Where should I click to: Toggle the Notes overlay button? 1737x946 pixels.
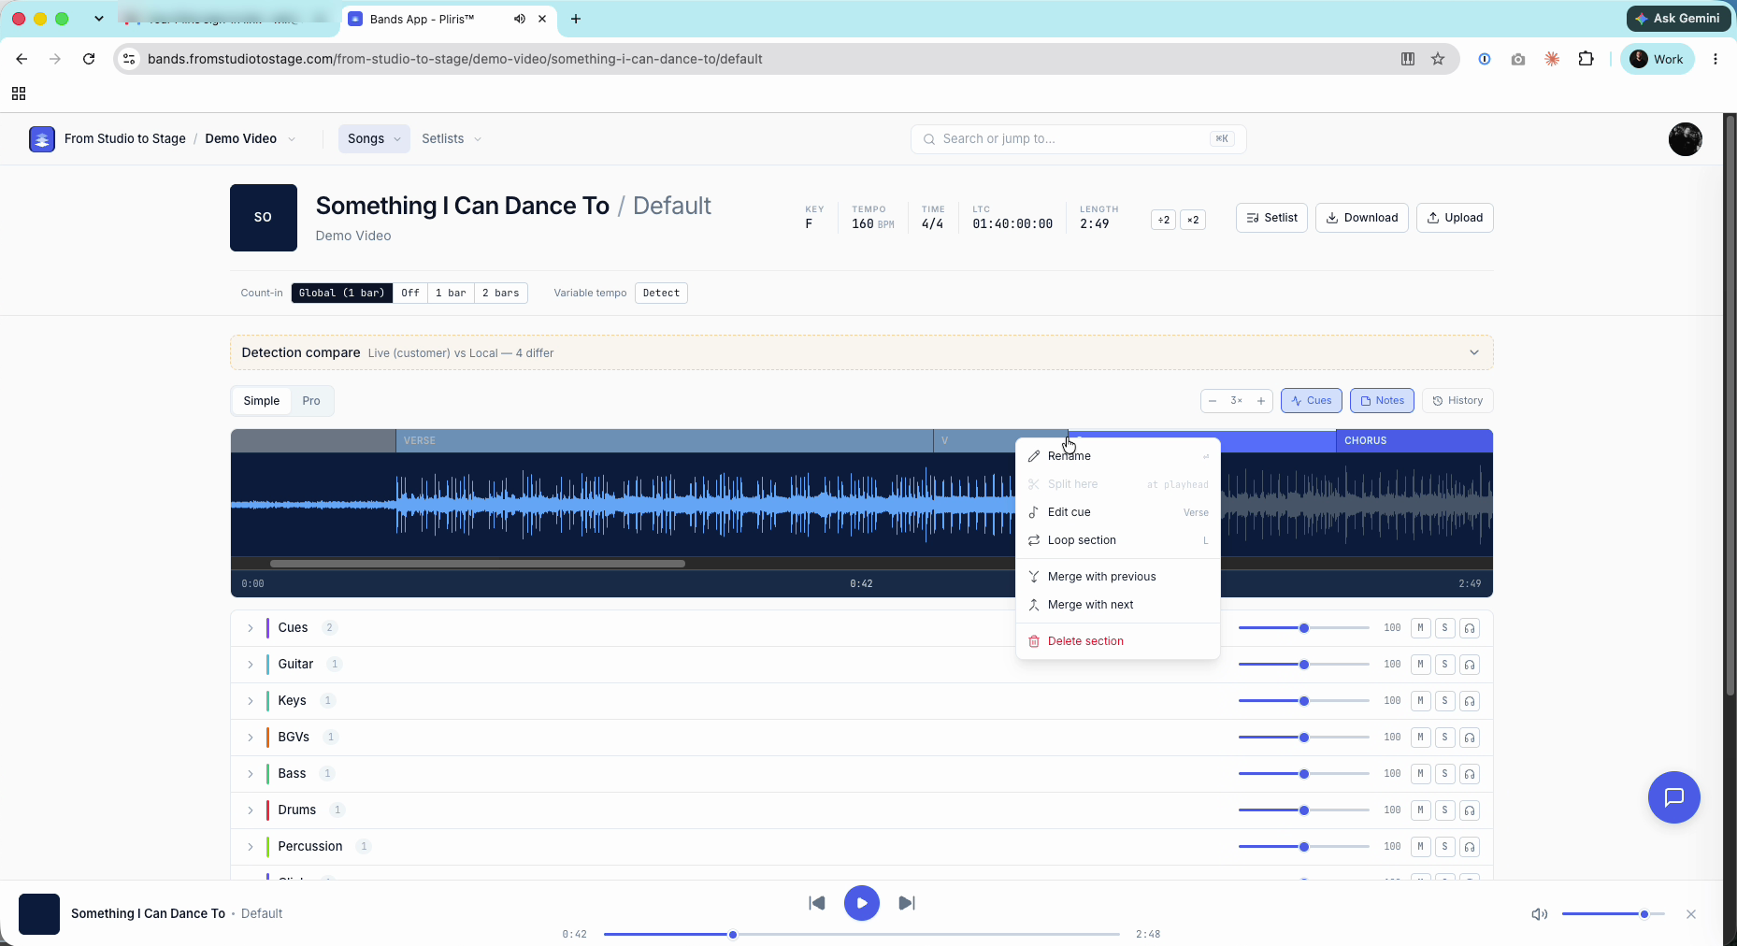pos(1382,401)
